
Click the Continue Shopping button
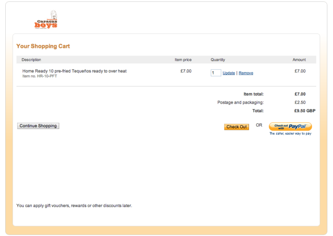[38, 126]
